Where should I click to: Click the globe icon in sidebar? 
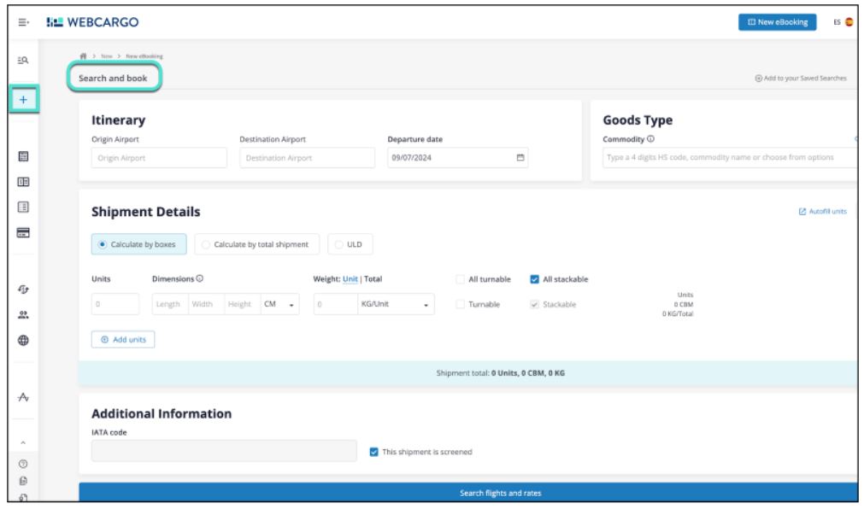pos(24,339)
